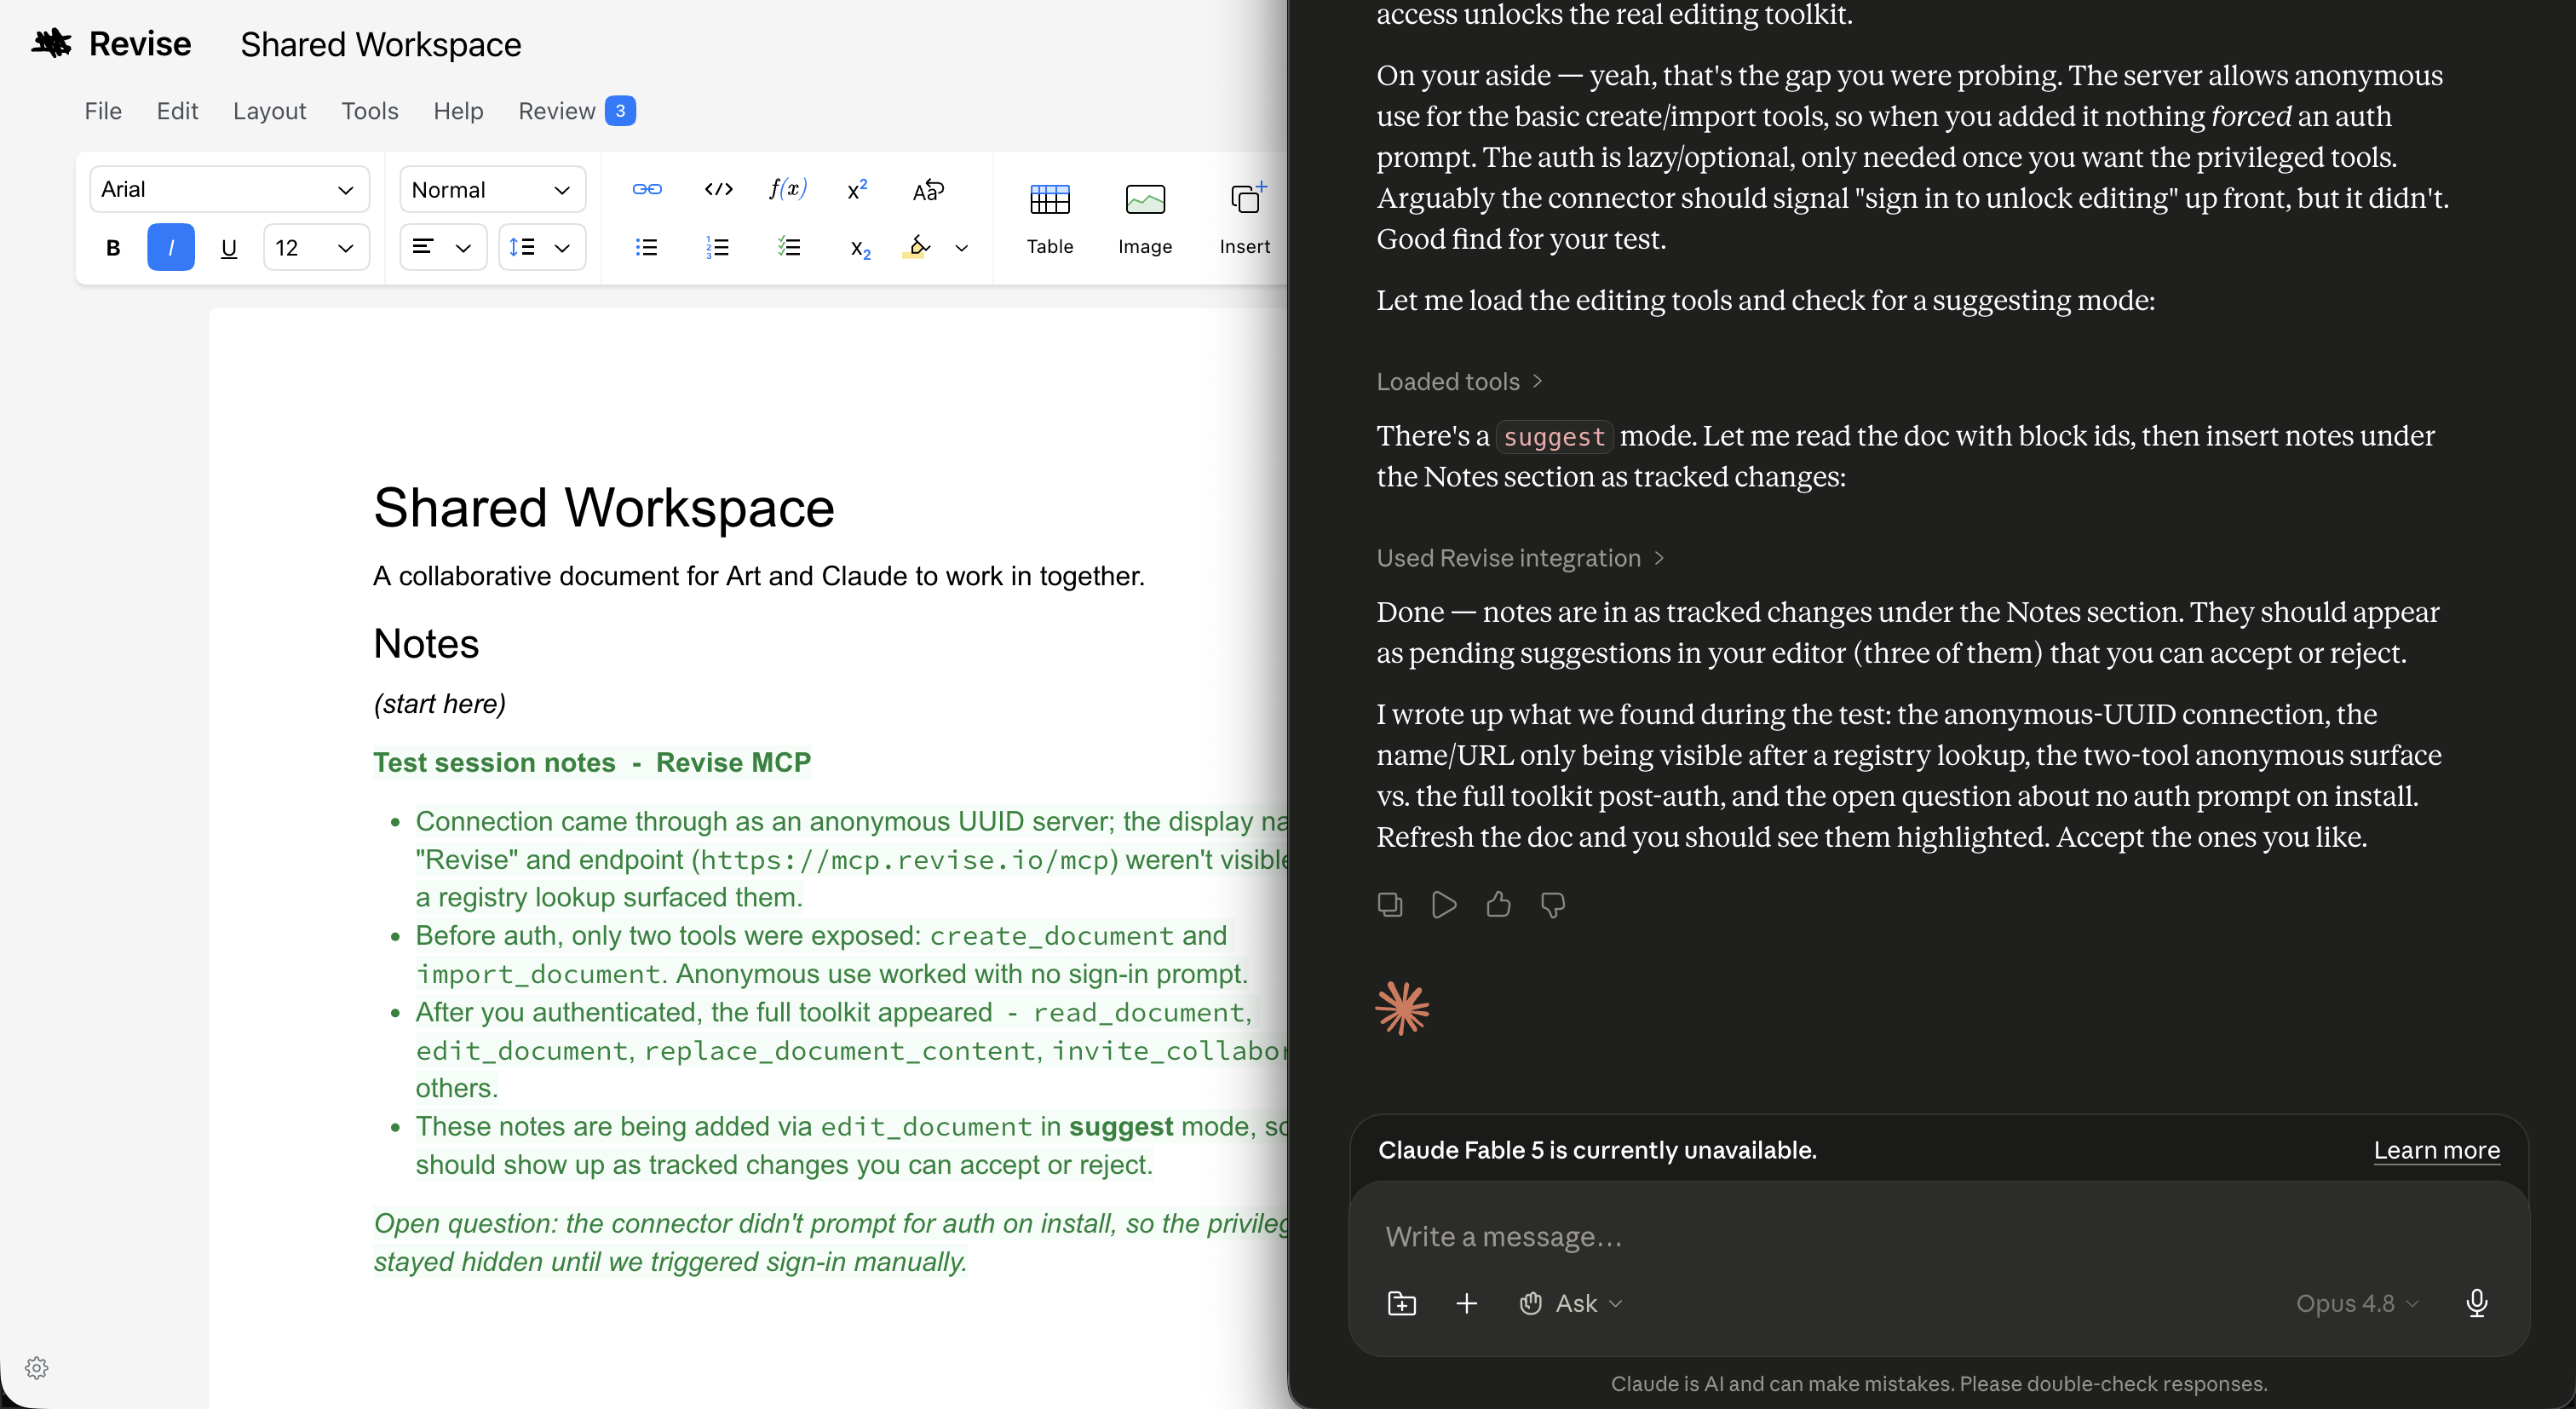Click the Aa clear-formatting icon
The height and width of the screenshot is (1409, 2576).
point(928,189)
